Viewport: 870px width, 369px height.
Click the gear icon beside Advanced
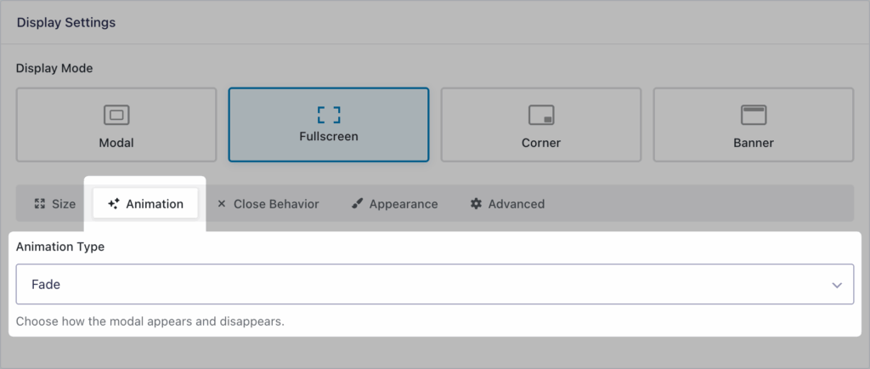point(476,204)
